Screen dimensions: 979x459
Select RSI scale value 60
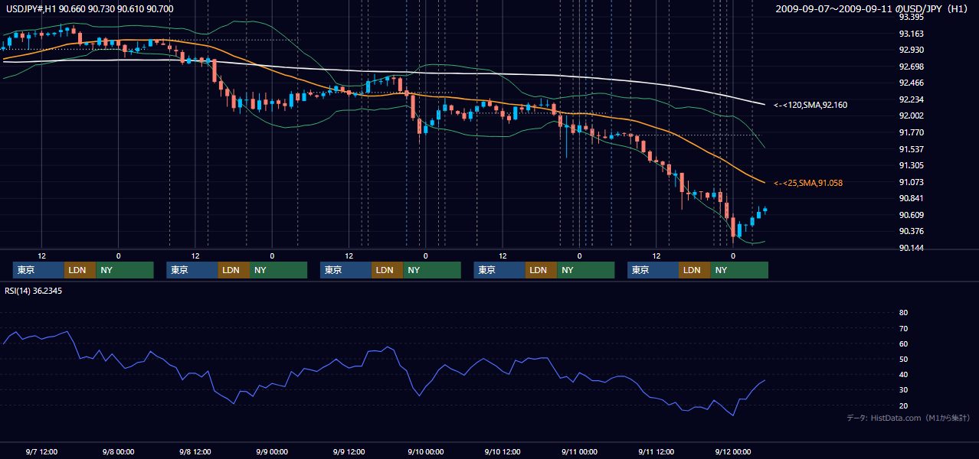(x=903, y=343)
